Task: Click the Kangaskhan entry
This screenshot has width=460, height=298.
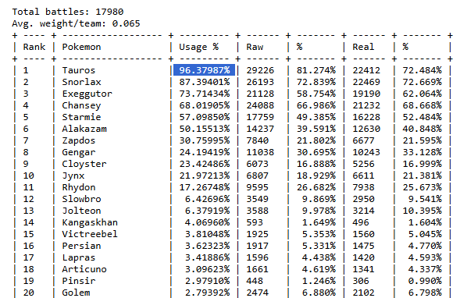Action: click(x=90, y=222)
